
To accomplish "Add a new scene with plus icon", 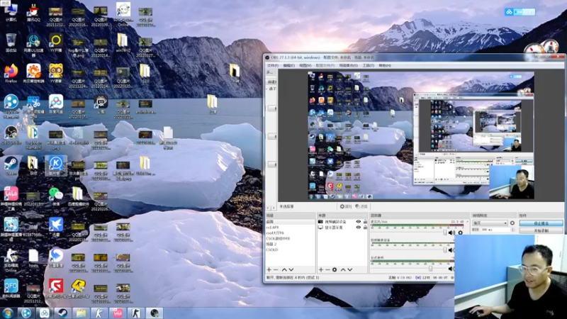I will click(269, 270).
